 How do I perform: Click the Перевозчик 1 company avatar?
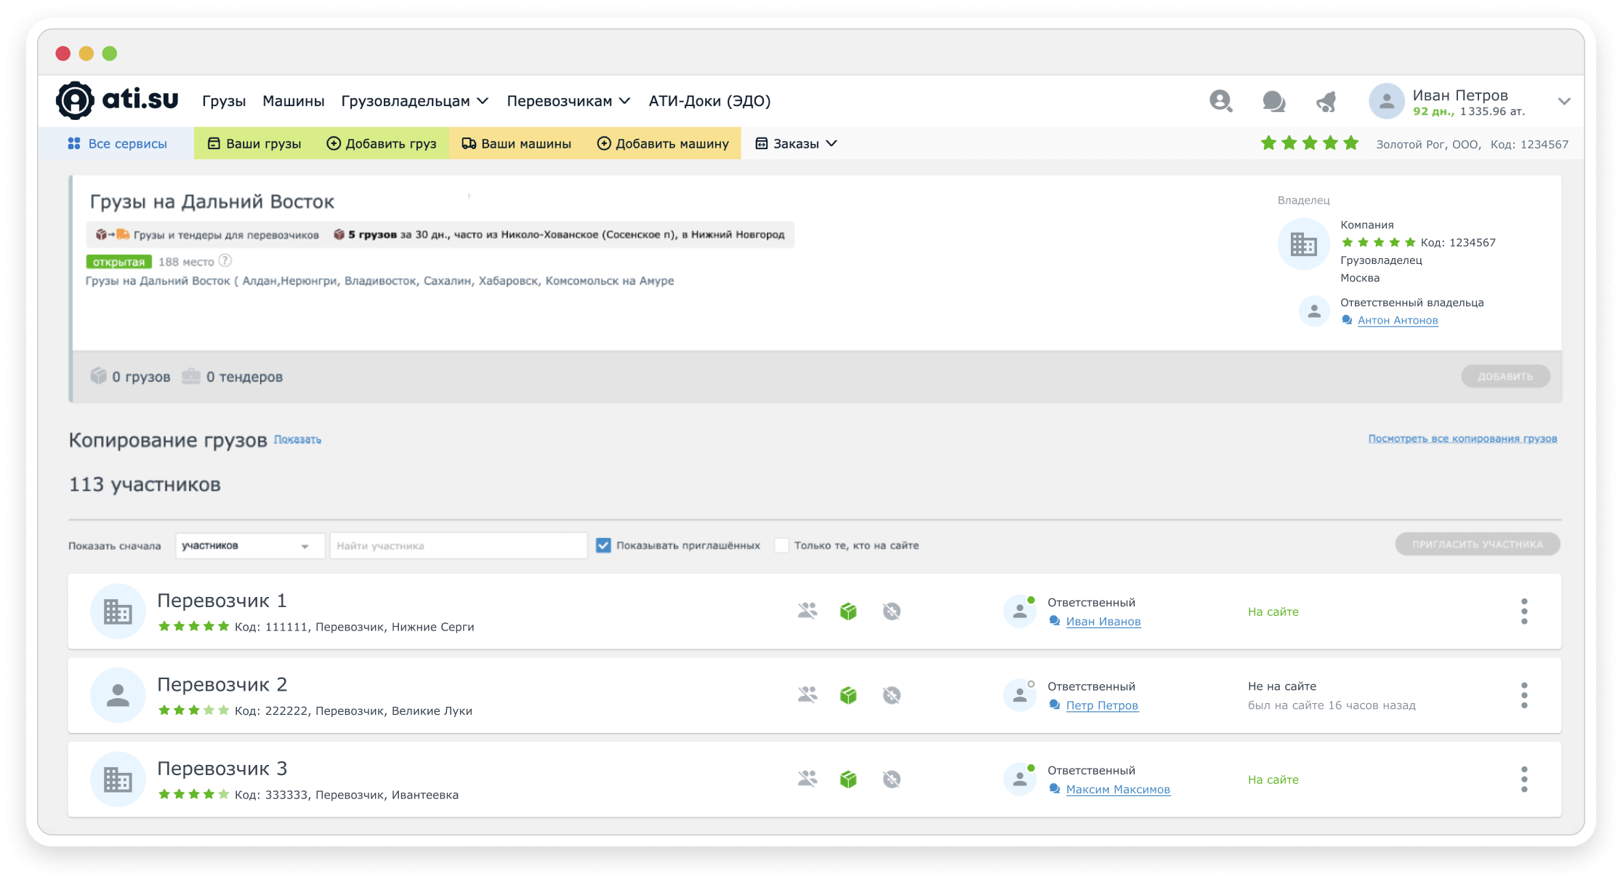pos(118,612)
